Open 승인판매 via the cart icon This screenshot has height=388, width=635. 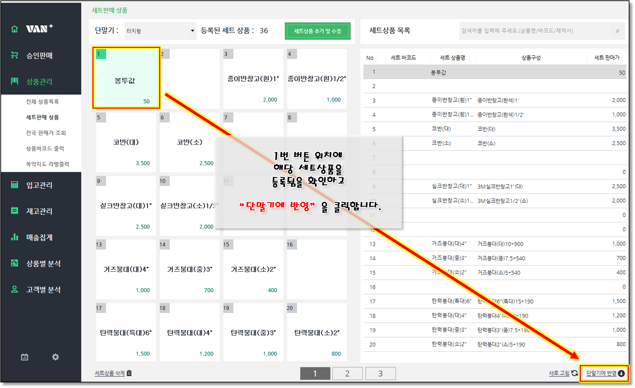pos(15,55)
